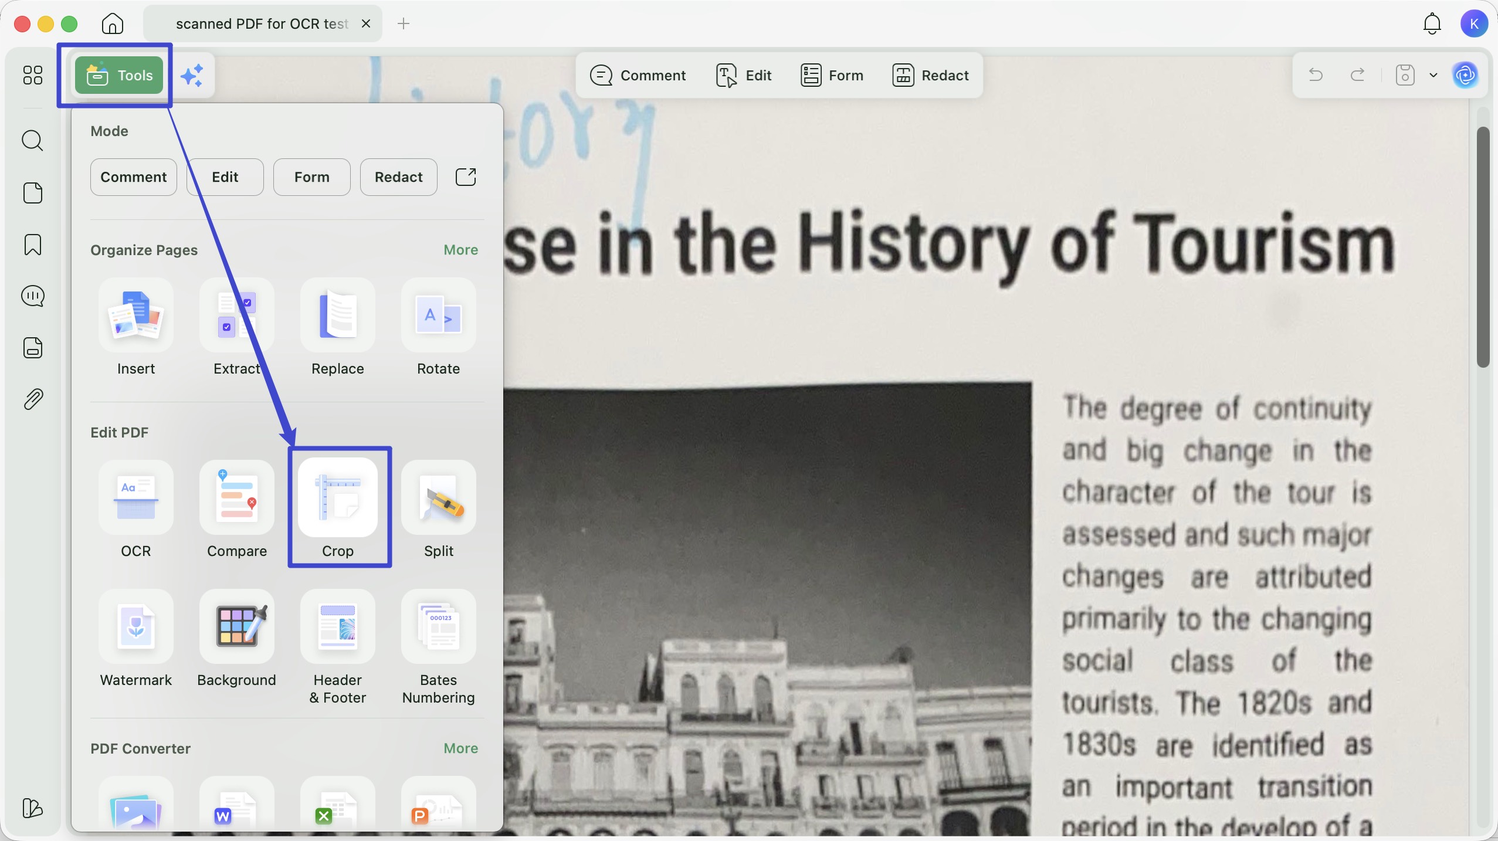Screen dimensions: 1498x841
Task: Click the black-and-white building photo
Action: (x=767, y=609)
